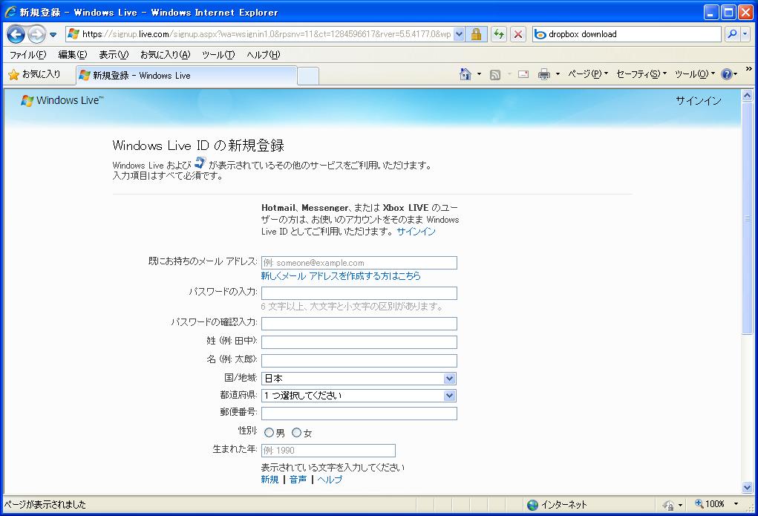758x516 pixels.
Task: Click the vertical scrollbar up arrow
Action: (x=748, y=95)
